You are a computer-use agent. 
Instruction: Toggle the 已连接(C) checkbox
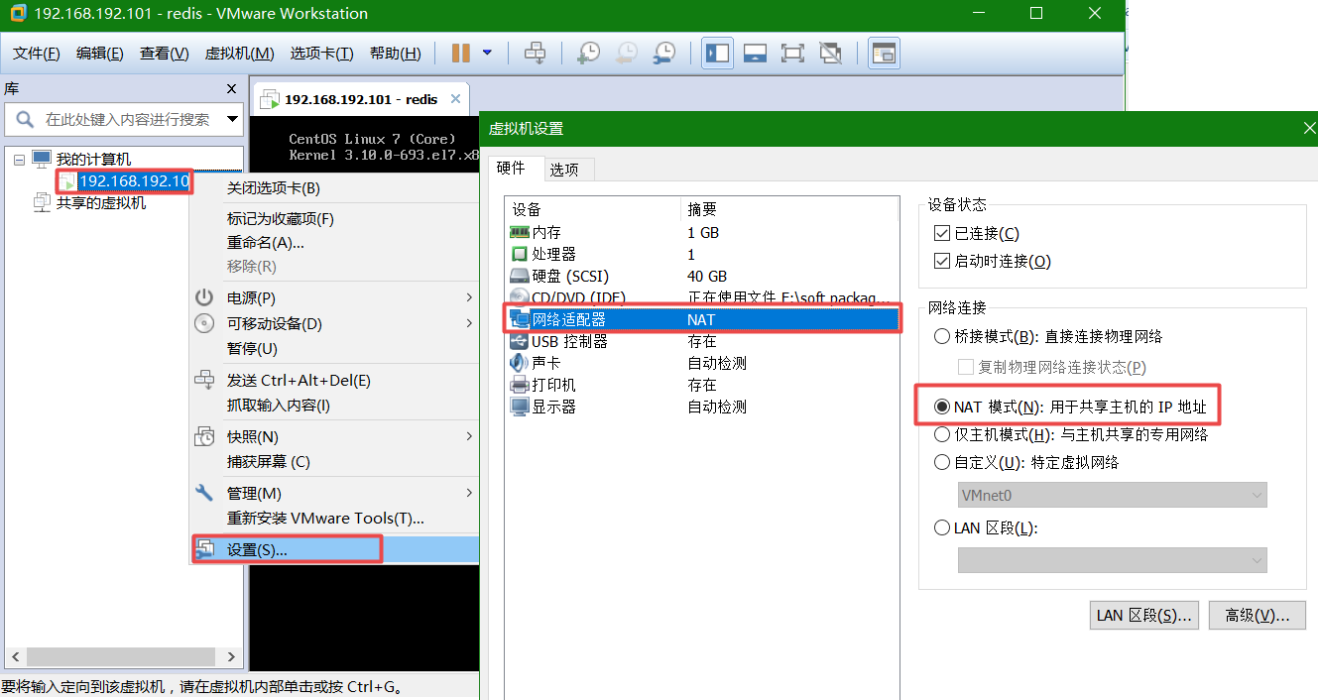[942, 233]
